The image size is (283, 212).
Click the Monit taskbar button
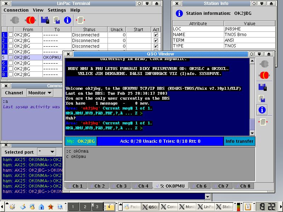pyautogui.click(x=187, y=207)
